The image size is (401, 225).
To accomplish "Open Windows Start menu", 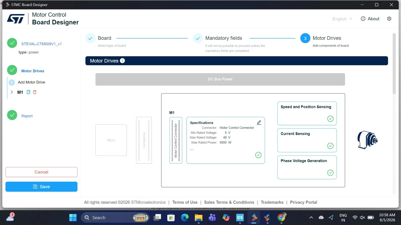I will pos(73,218).
